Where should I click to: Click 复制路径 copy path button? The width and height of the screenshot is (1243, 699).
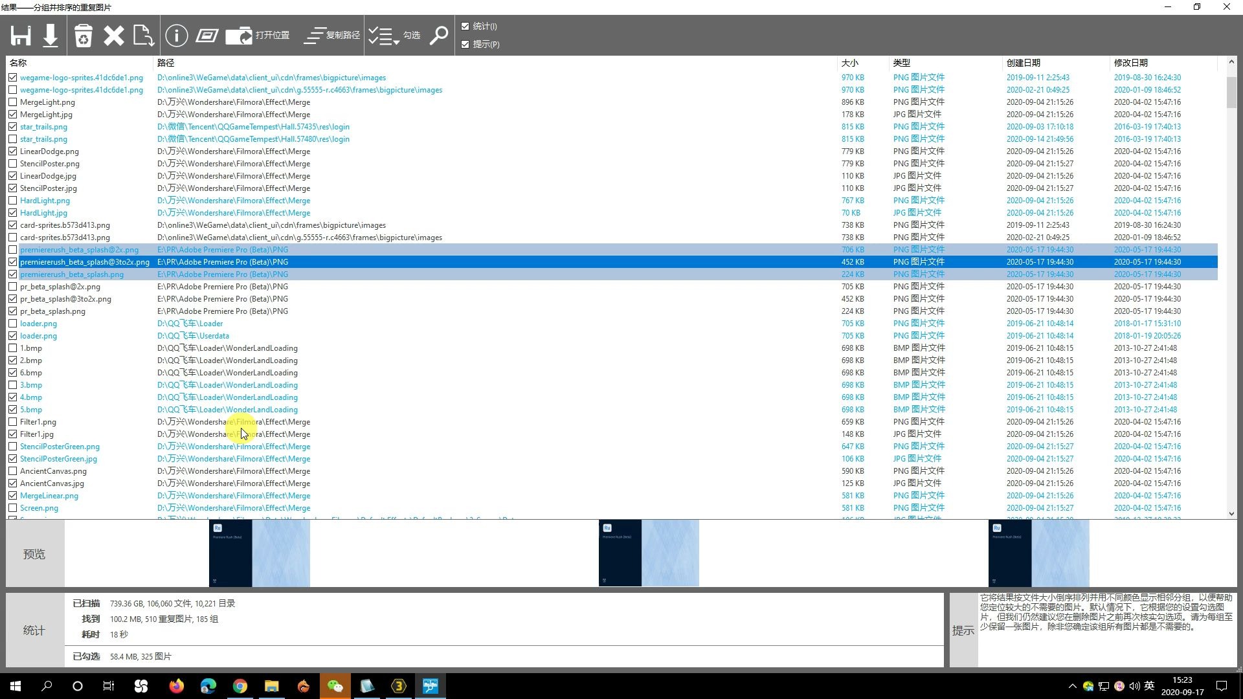(332, 36)
